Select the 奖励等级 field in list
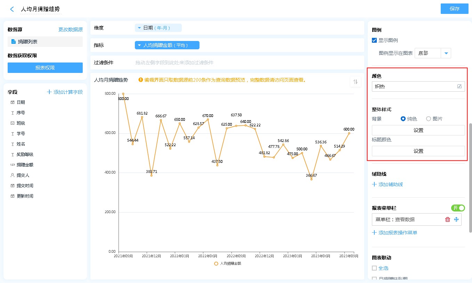 tap(25, 155)
